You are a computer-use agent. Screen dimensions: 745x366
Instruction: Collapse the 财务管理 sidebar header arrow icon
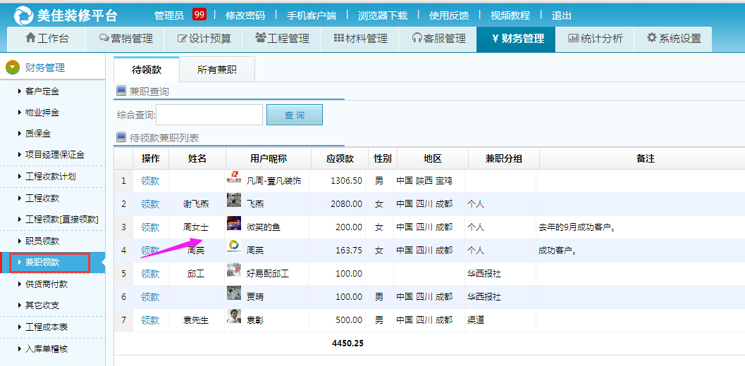13,68
